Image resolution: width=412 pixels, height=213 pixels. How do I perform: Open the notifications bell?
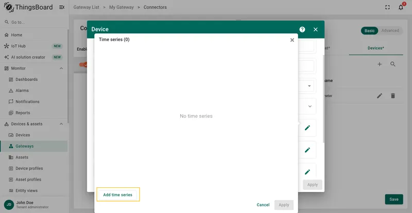tap(401, 7)
